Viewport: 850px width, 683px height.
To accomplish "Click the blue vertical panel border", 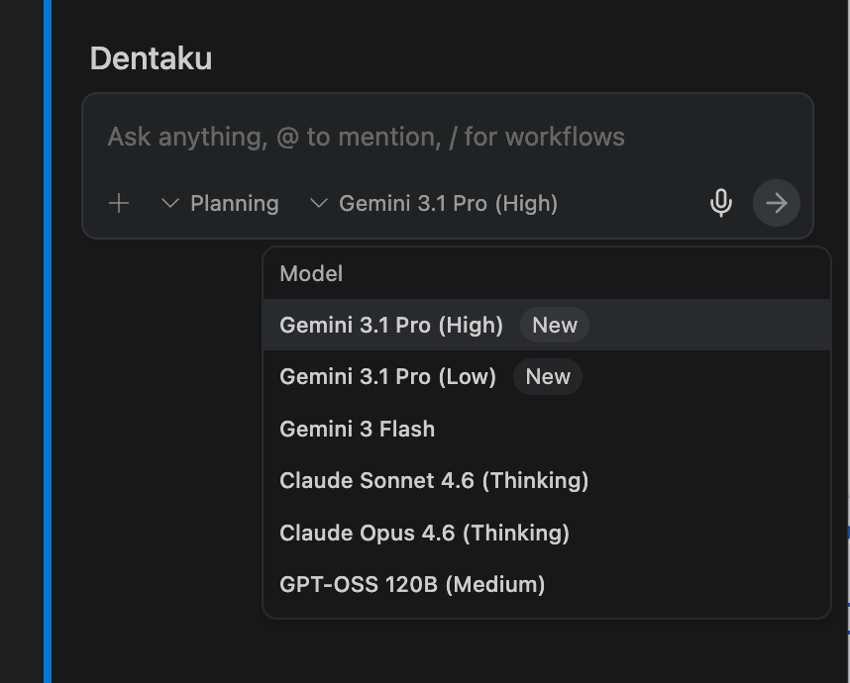I will [48, 396].
